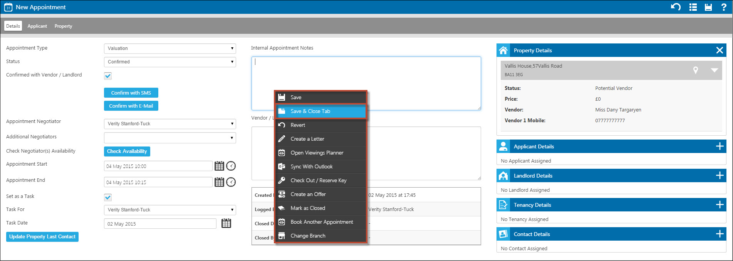Click the vendor mobile number 07777777777
Viewport: 733px width, 261px height.
coord(610,120)
